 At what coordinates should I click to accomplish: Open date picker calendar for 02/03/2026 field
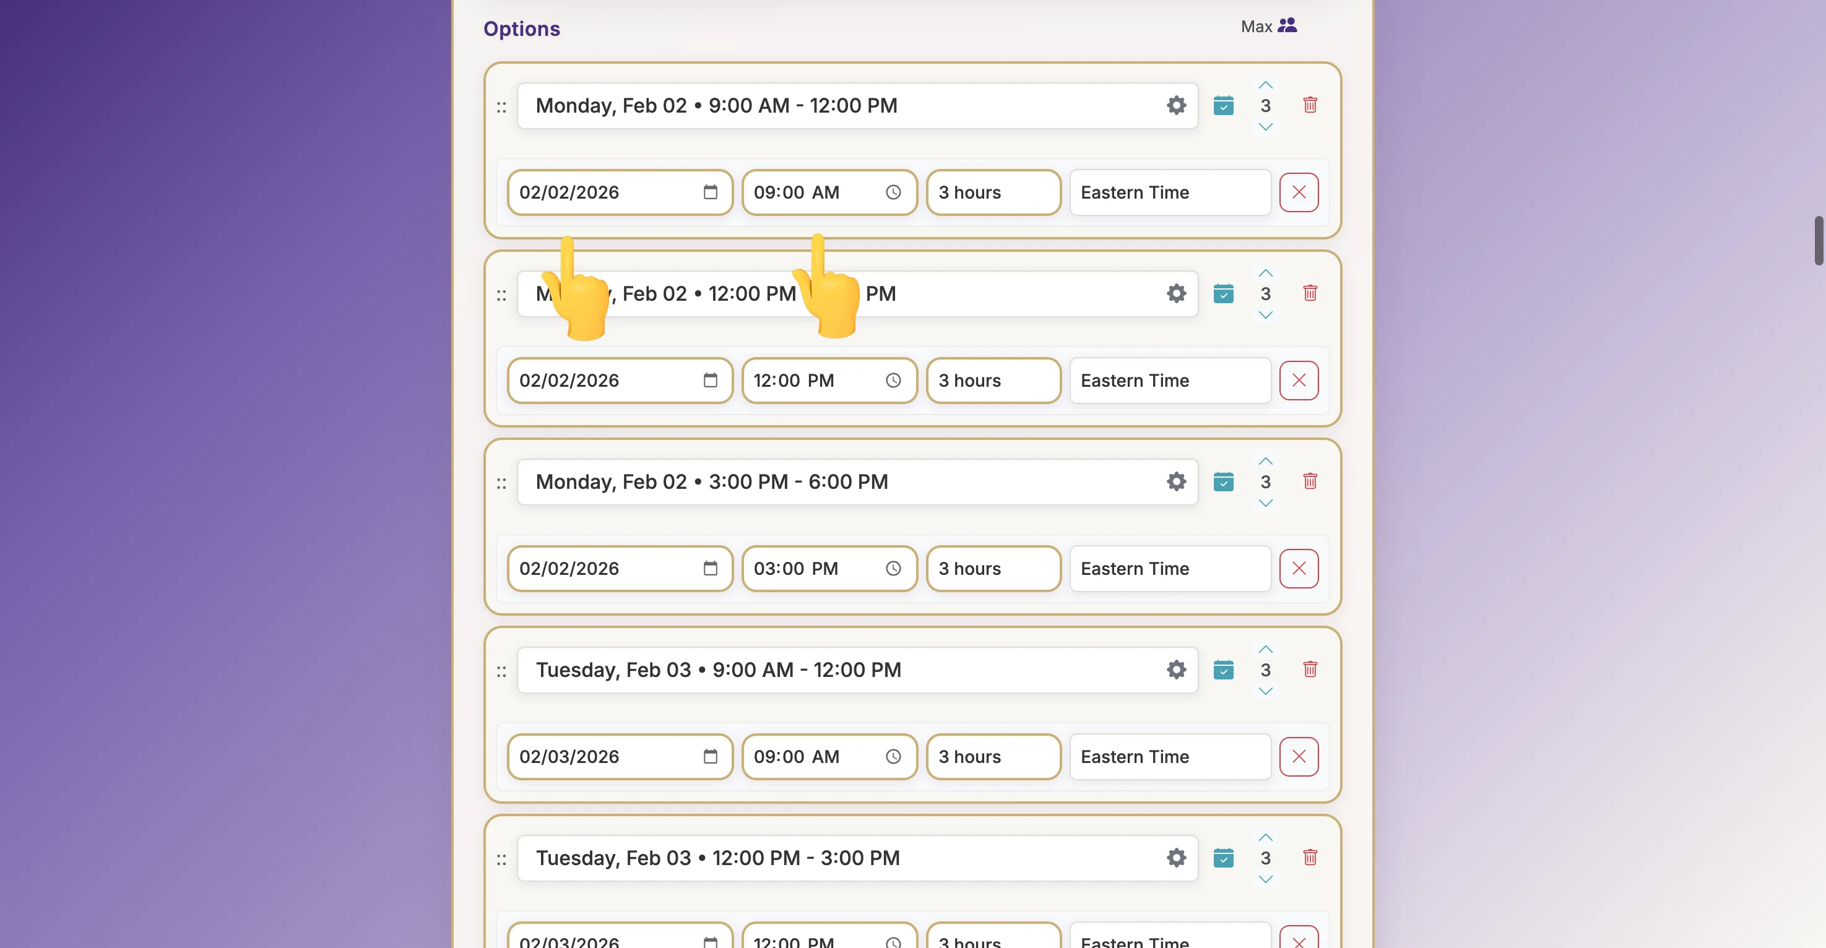click(709, 757)
